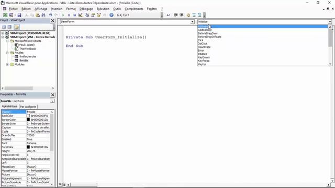Screen dimensions: 335x188
Task: Collapse the Feuilles folder node
Action: [7, 53]
